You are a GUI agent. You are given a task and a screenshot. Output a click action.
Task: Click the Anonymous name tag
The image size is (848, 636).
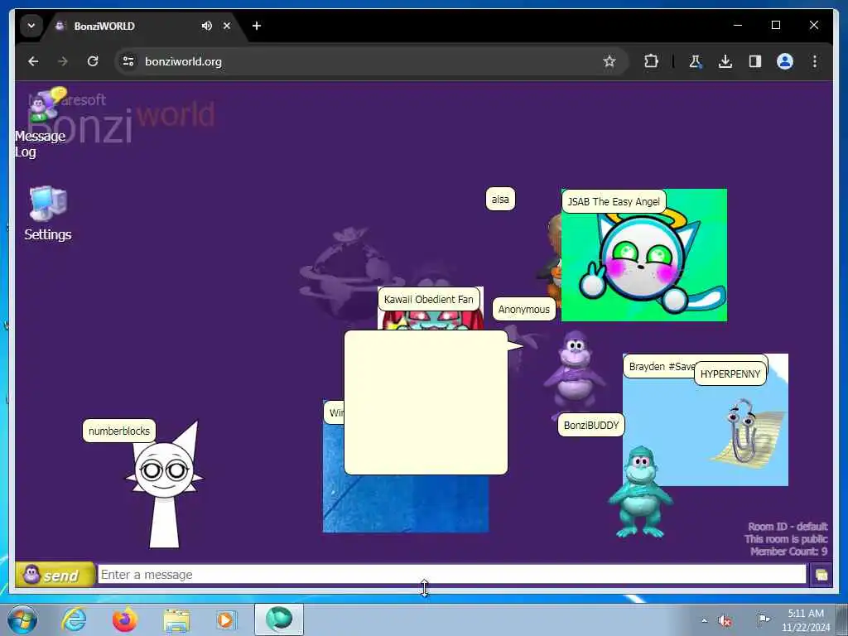pyautogui.click(x=523, y=309)
